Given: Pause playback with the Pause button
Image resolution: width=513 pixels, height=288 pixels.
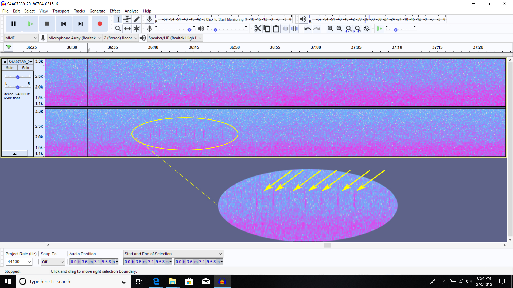Looking at the screenshot, I should [x=14, y=24].
